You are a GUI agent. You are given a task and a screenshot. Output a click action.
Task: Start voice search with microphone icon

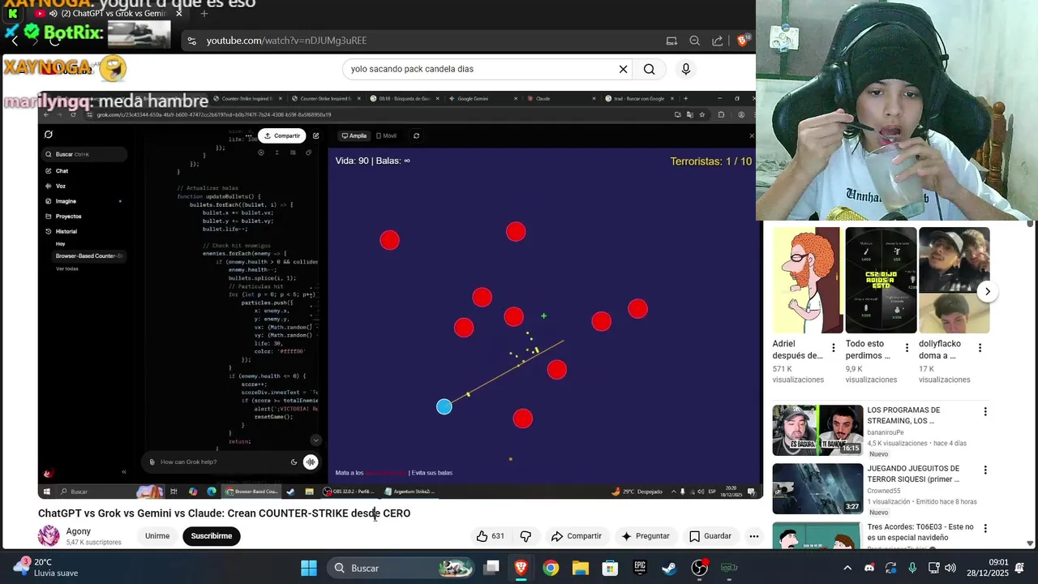pos(686,69)
